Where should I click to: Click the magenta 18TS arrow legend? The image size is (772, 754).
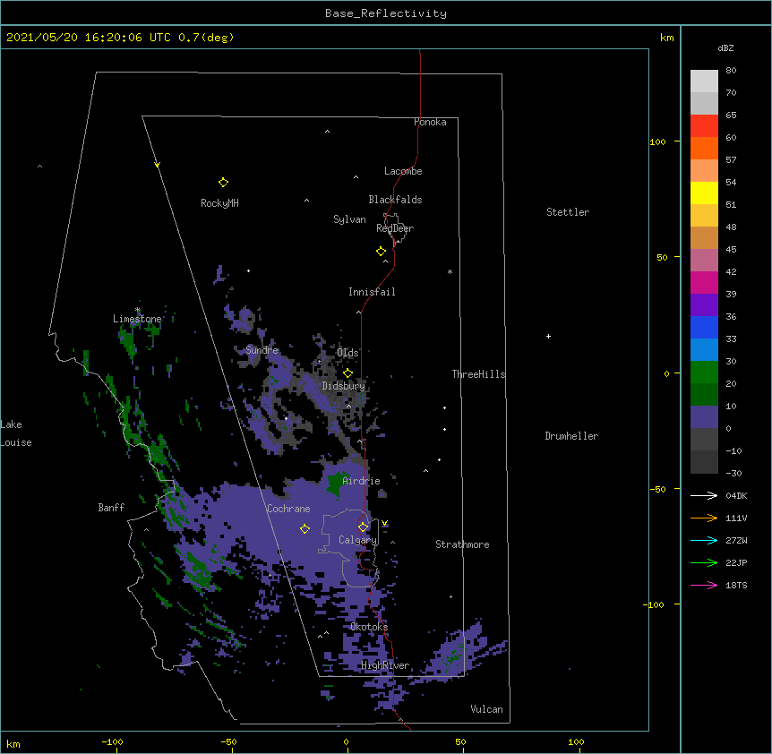pyautogui.click(x=704, y=585)
